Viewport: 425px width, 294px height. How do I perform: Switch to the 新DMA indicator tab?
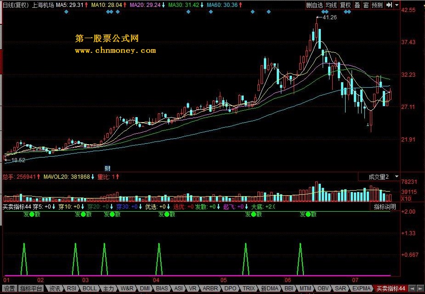[269, 288]
